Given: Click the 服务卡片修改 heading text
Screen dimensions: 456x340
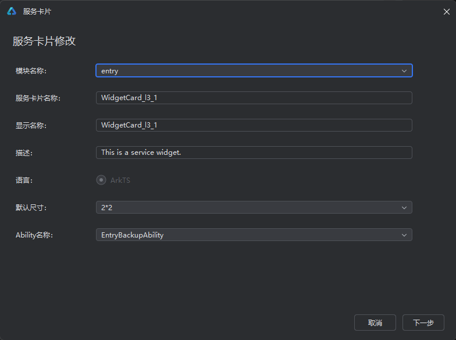Looking at the screenshot, I should point(44,41).
